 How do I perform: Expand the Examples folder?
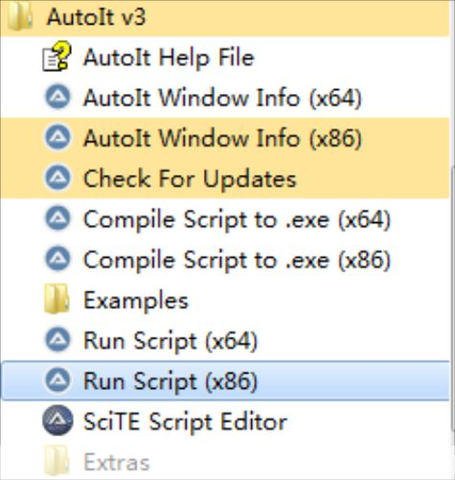pyautogui.click(x=225, y=299)
